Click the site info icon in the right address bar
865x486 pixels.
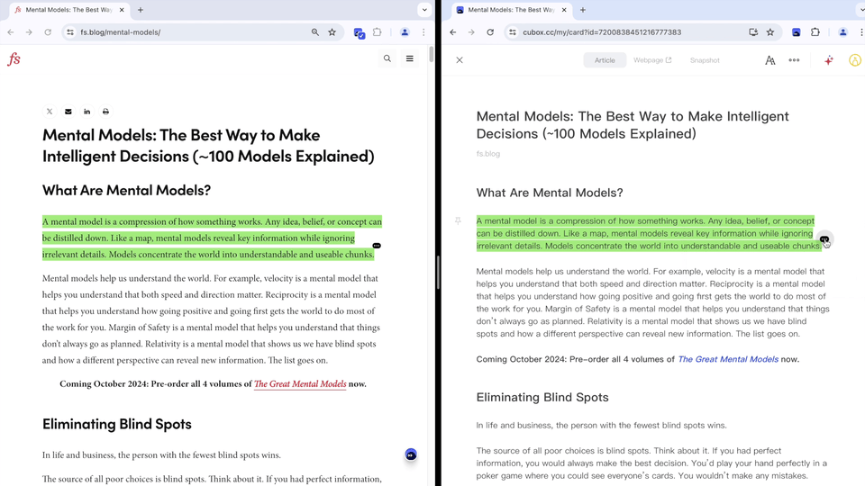(x=513, y=32)
